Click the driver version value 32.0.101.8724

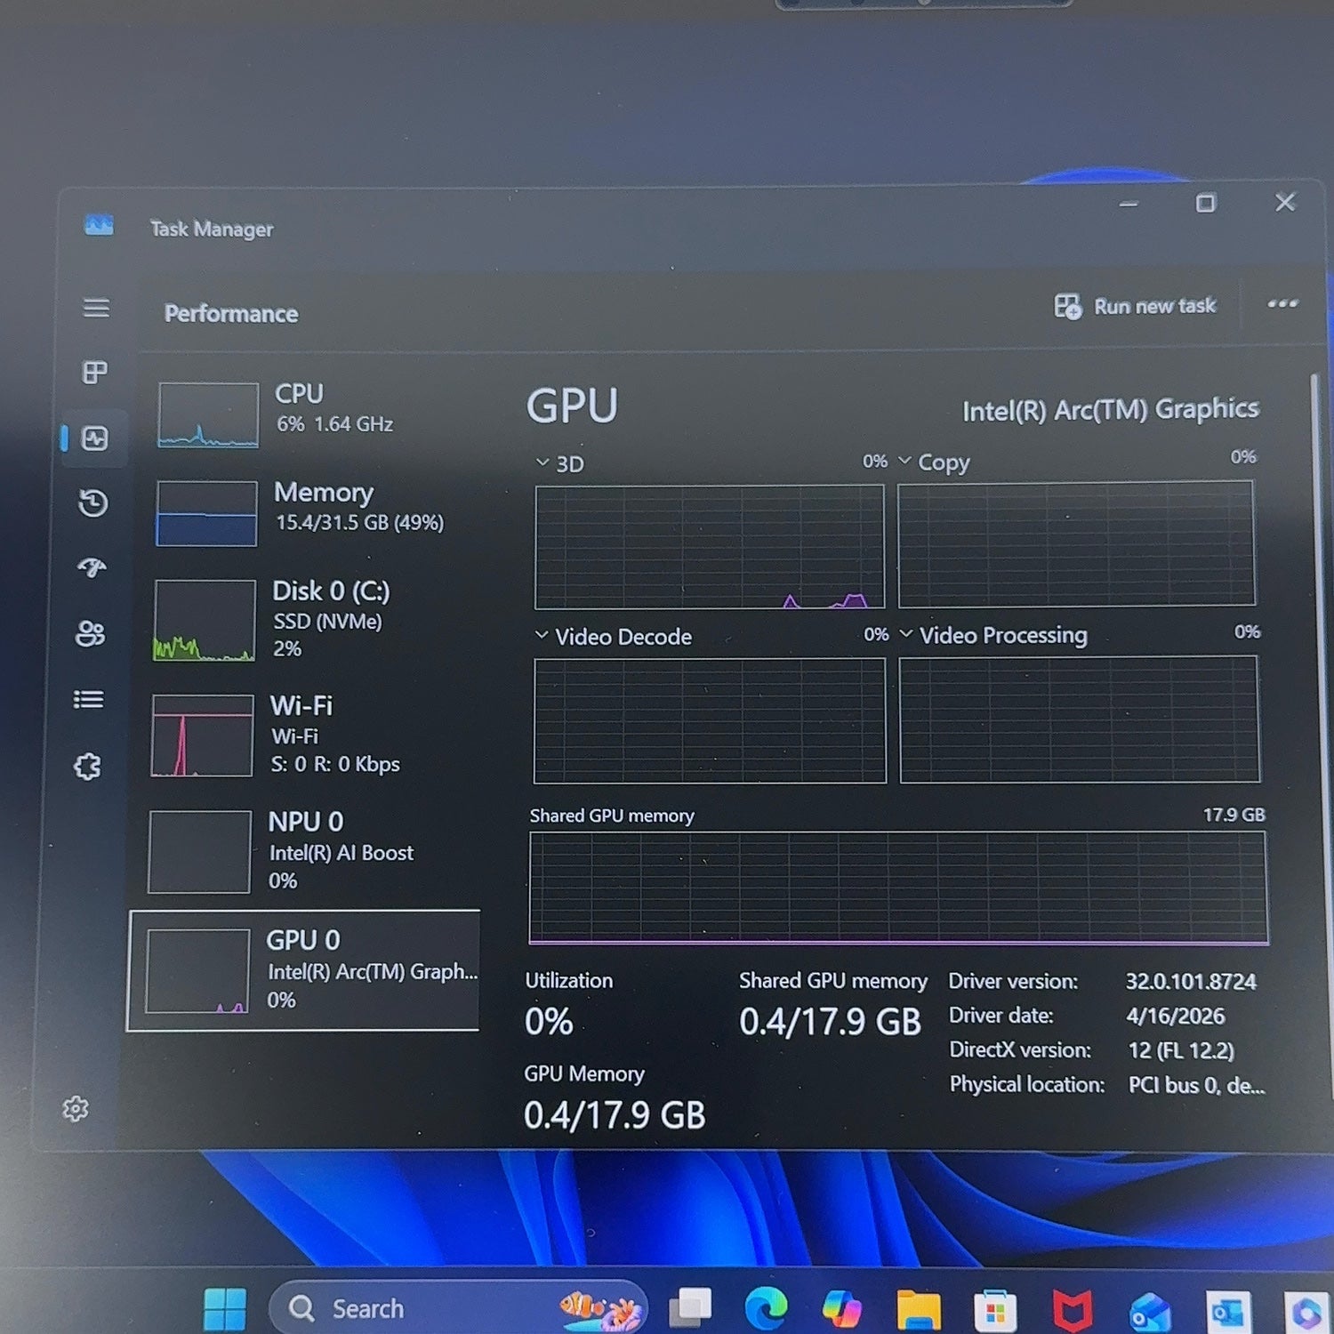click(x=1191, y=981)
